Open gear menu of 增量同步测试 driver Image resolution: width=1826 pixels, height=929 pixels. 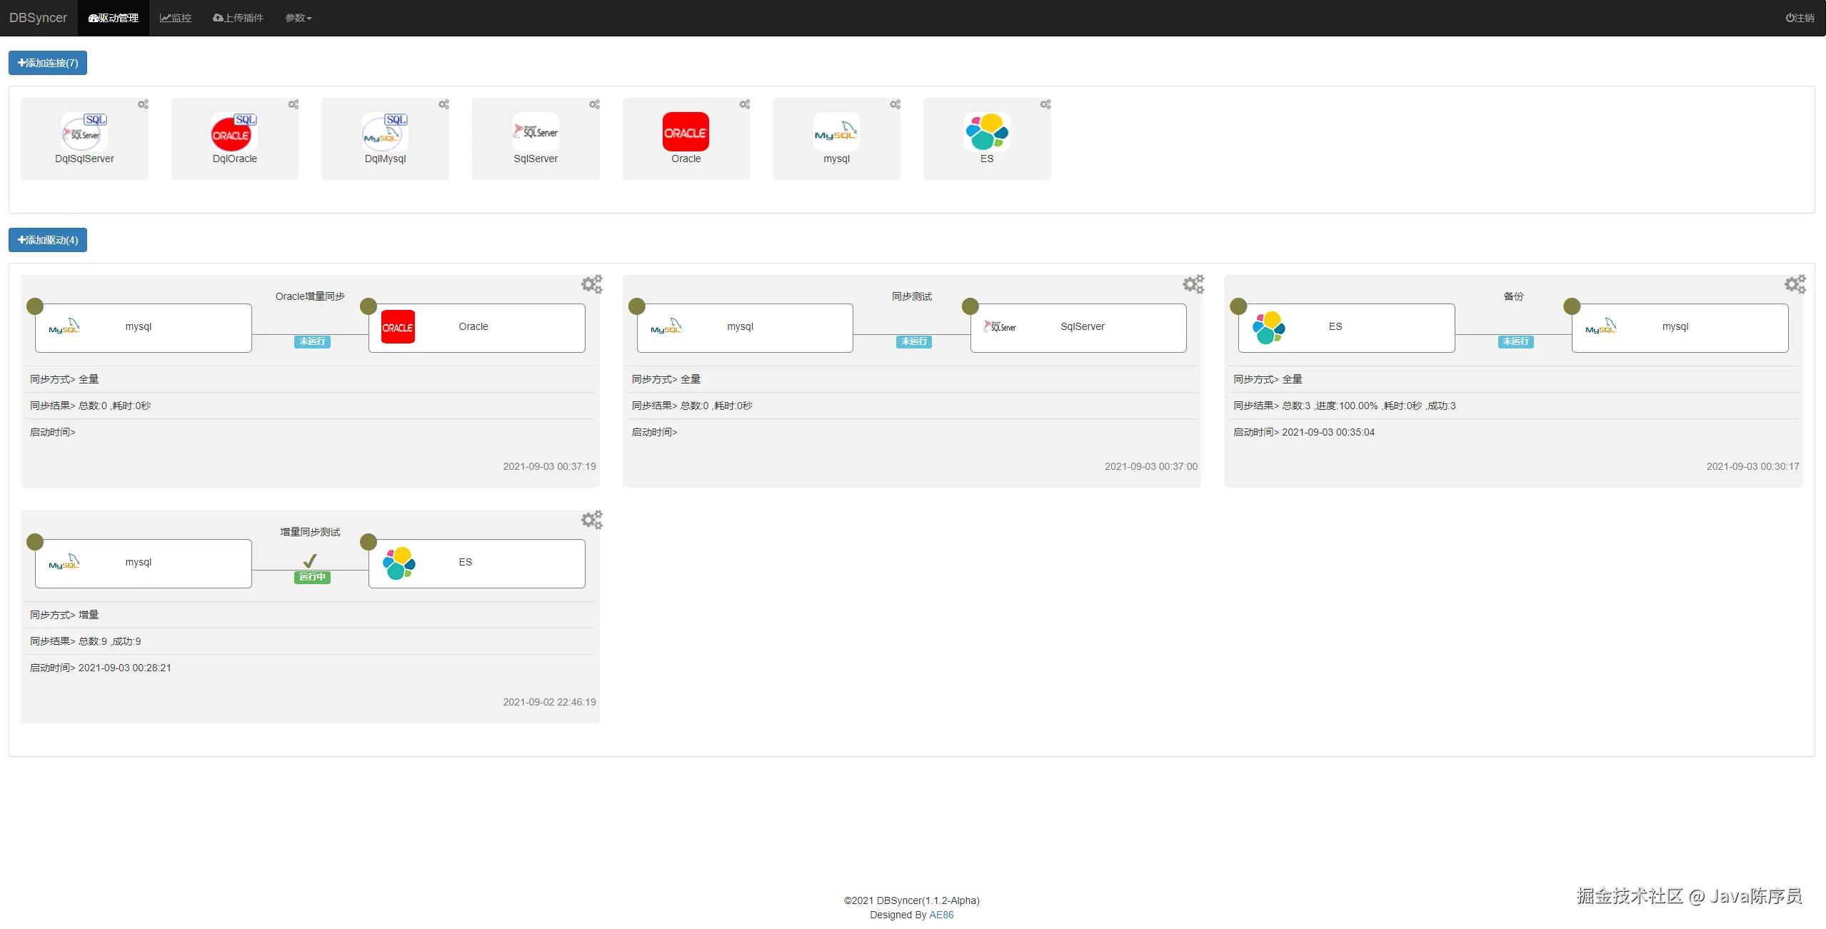pos(591,520)
